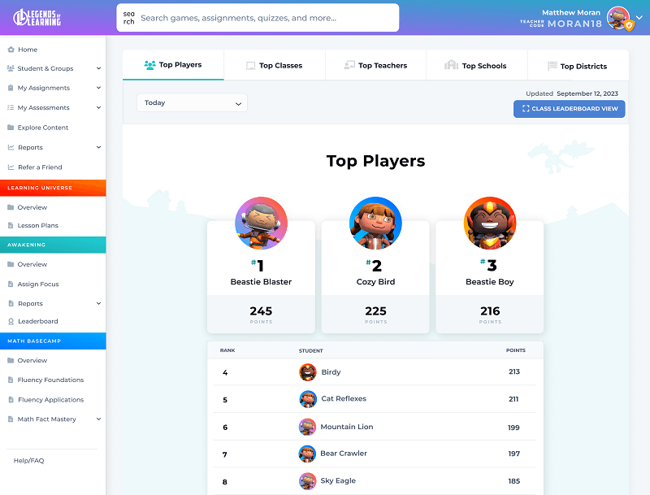Expand Math Fact Mastery submenu
The height and width of the screenshot is (495, 650).
tap(98, 419)
